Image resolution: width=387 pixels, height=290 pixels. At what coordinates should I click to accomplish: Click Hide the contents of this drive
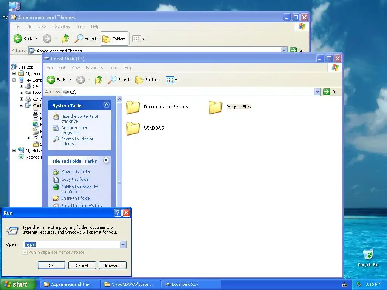(79, 119)
